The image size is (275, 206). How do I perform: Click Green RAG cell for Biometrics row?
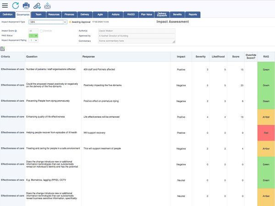(x=266, y=180)
